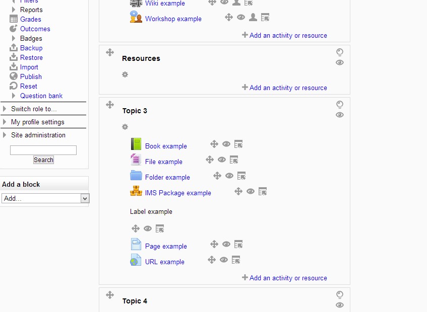The width and height of the screenshot is (427, 312).
Task: Click the green Book example icon
Action: [136, 144]
